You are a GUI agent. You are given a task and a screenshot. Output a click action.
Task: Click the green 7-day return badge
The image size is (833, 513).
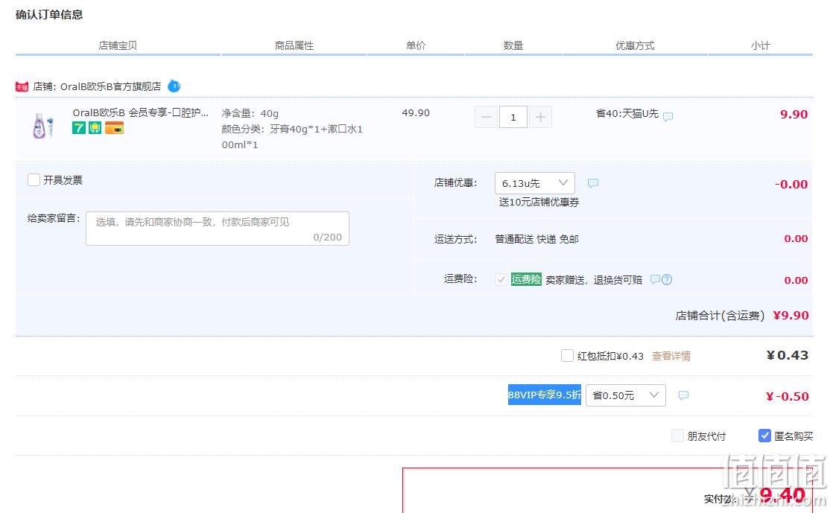pyautogui.click(x=79, y=128)
